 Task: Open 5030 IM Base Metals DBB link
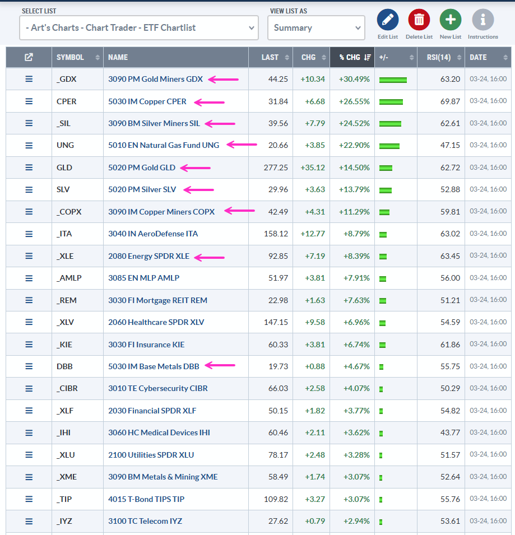tap(154, 366)
